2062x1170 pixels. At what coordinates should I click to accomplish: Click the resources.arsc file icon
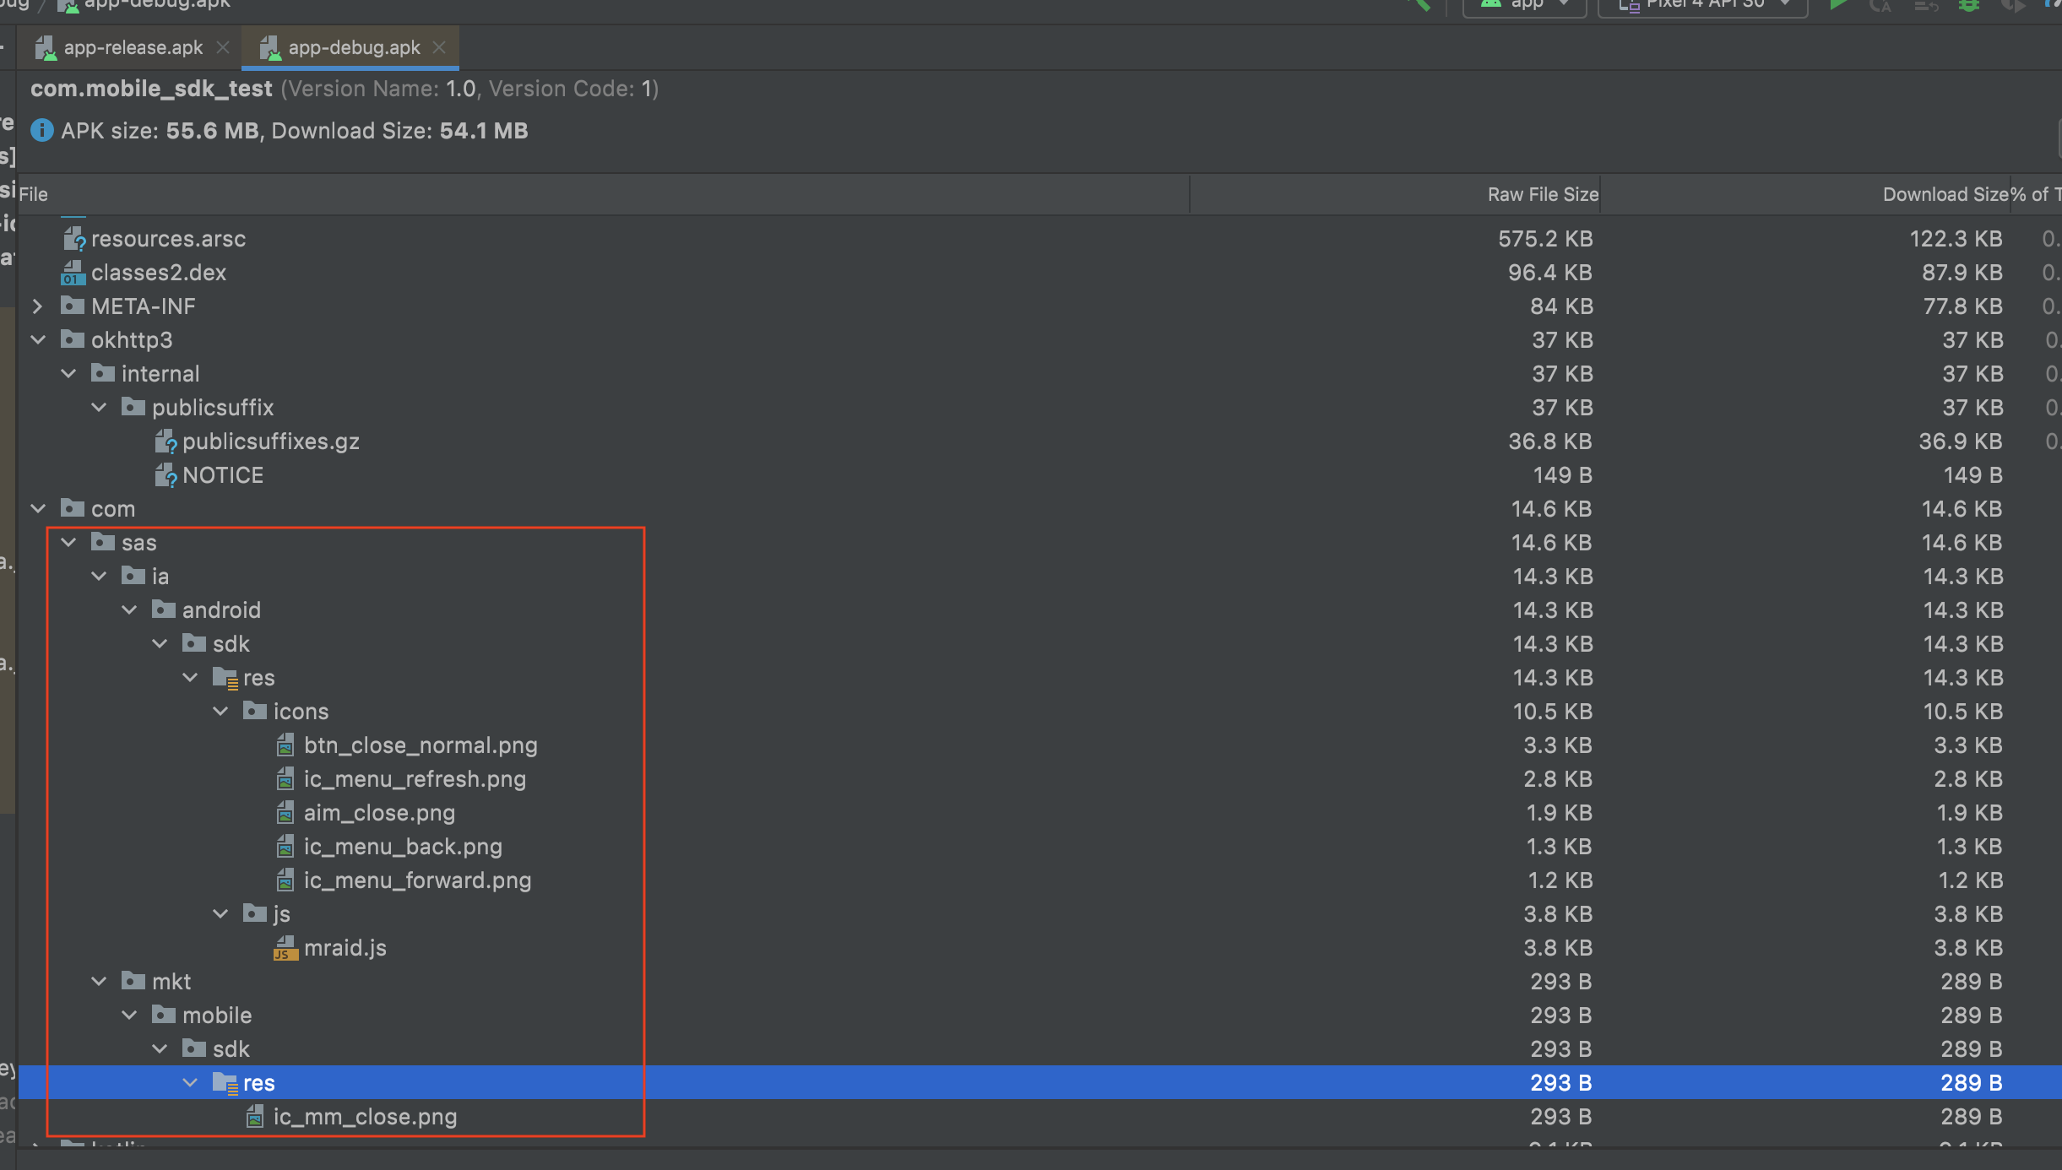pos(73,239)
